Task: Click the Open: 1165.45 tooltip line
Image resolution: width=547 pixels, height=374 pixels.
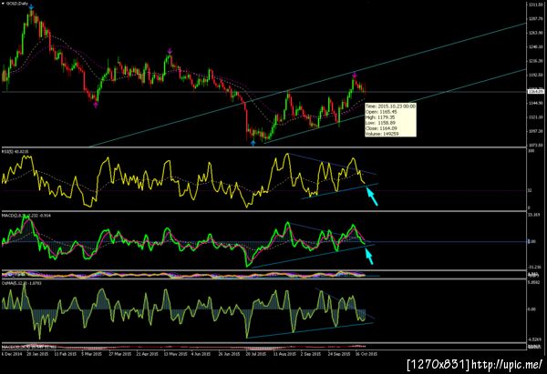Action: pos(381,112)
